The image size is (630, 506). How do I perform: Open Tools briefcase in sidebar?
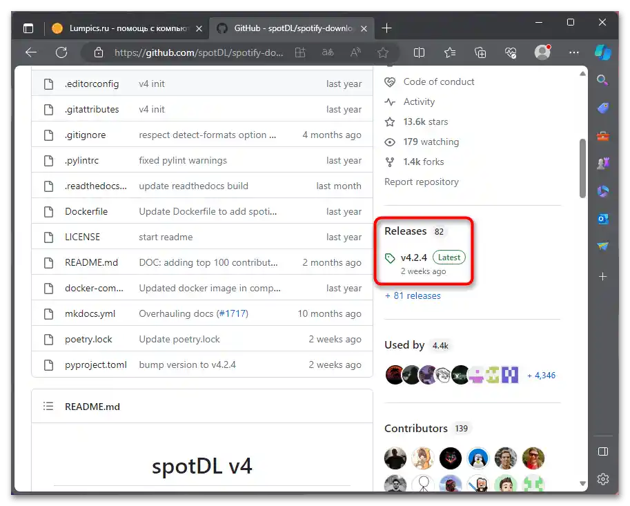click(x=602, y=136)
